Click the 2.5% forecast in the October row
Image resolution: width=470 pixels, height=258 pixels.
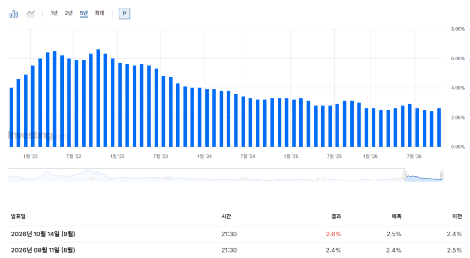[394, 234]
